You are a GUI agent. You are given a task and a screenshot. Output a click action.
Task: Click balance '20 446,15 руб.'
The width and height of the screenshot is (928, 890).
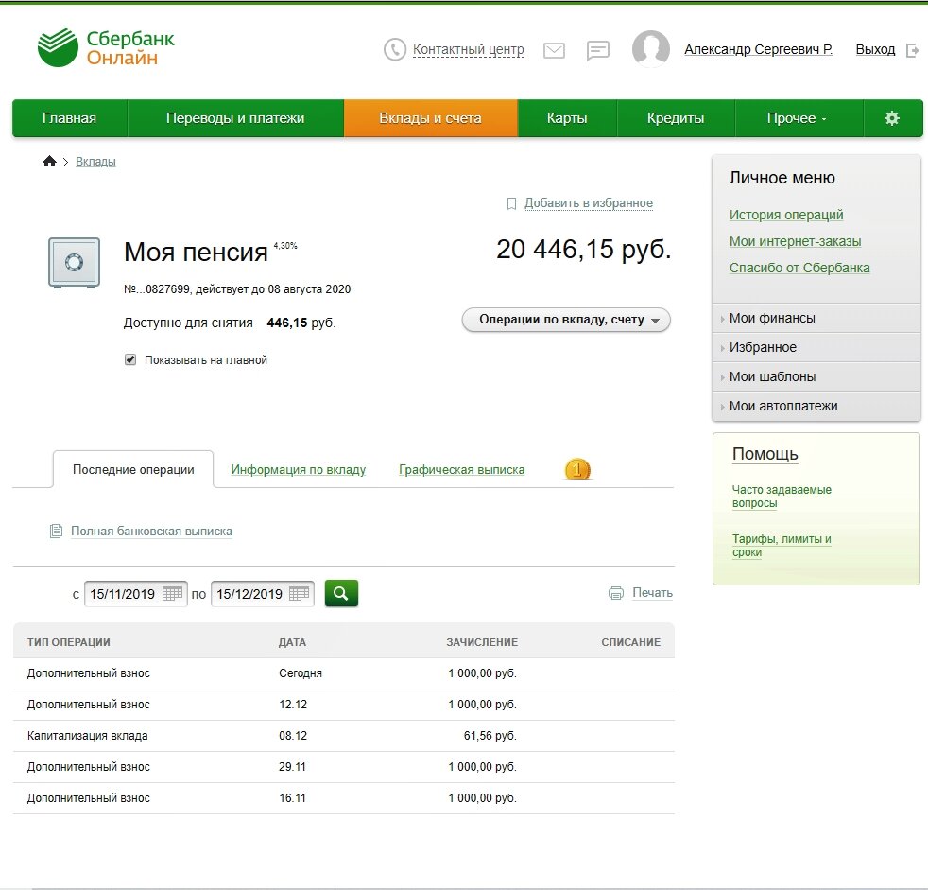pos(584,250)
